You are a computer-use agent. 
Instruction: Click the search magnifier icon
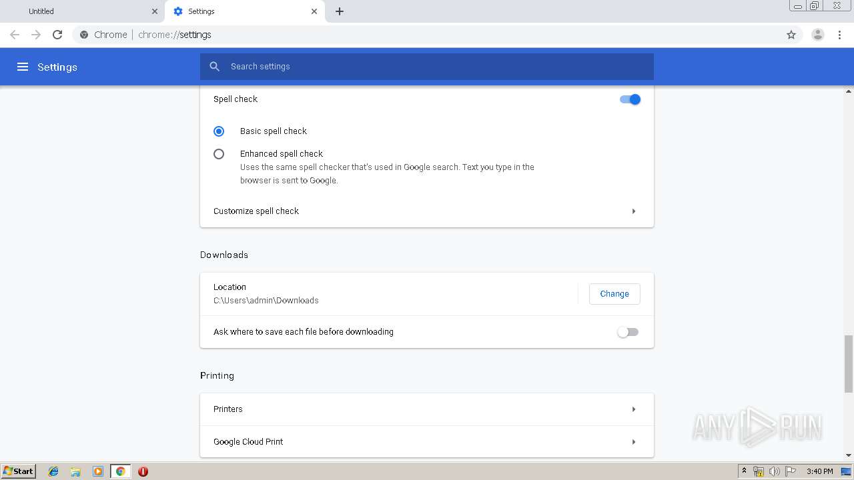[x=214, y=67]
